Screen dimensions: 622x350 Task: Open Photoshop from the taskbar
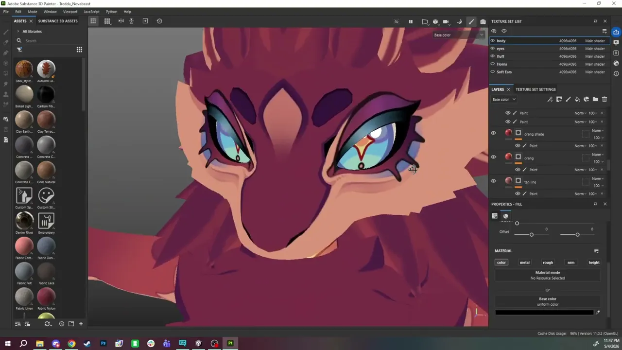[103, 344]
